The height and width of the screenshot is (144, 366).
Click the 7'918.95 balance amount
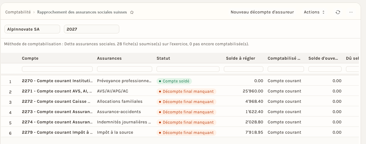pos(254,132)
